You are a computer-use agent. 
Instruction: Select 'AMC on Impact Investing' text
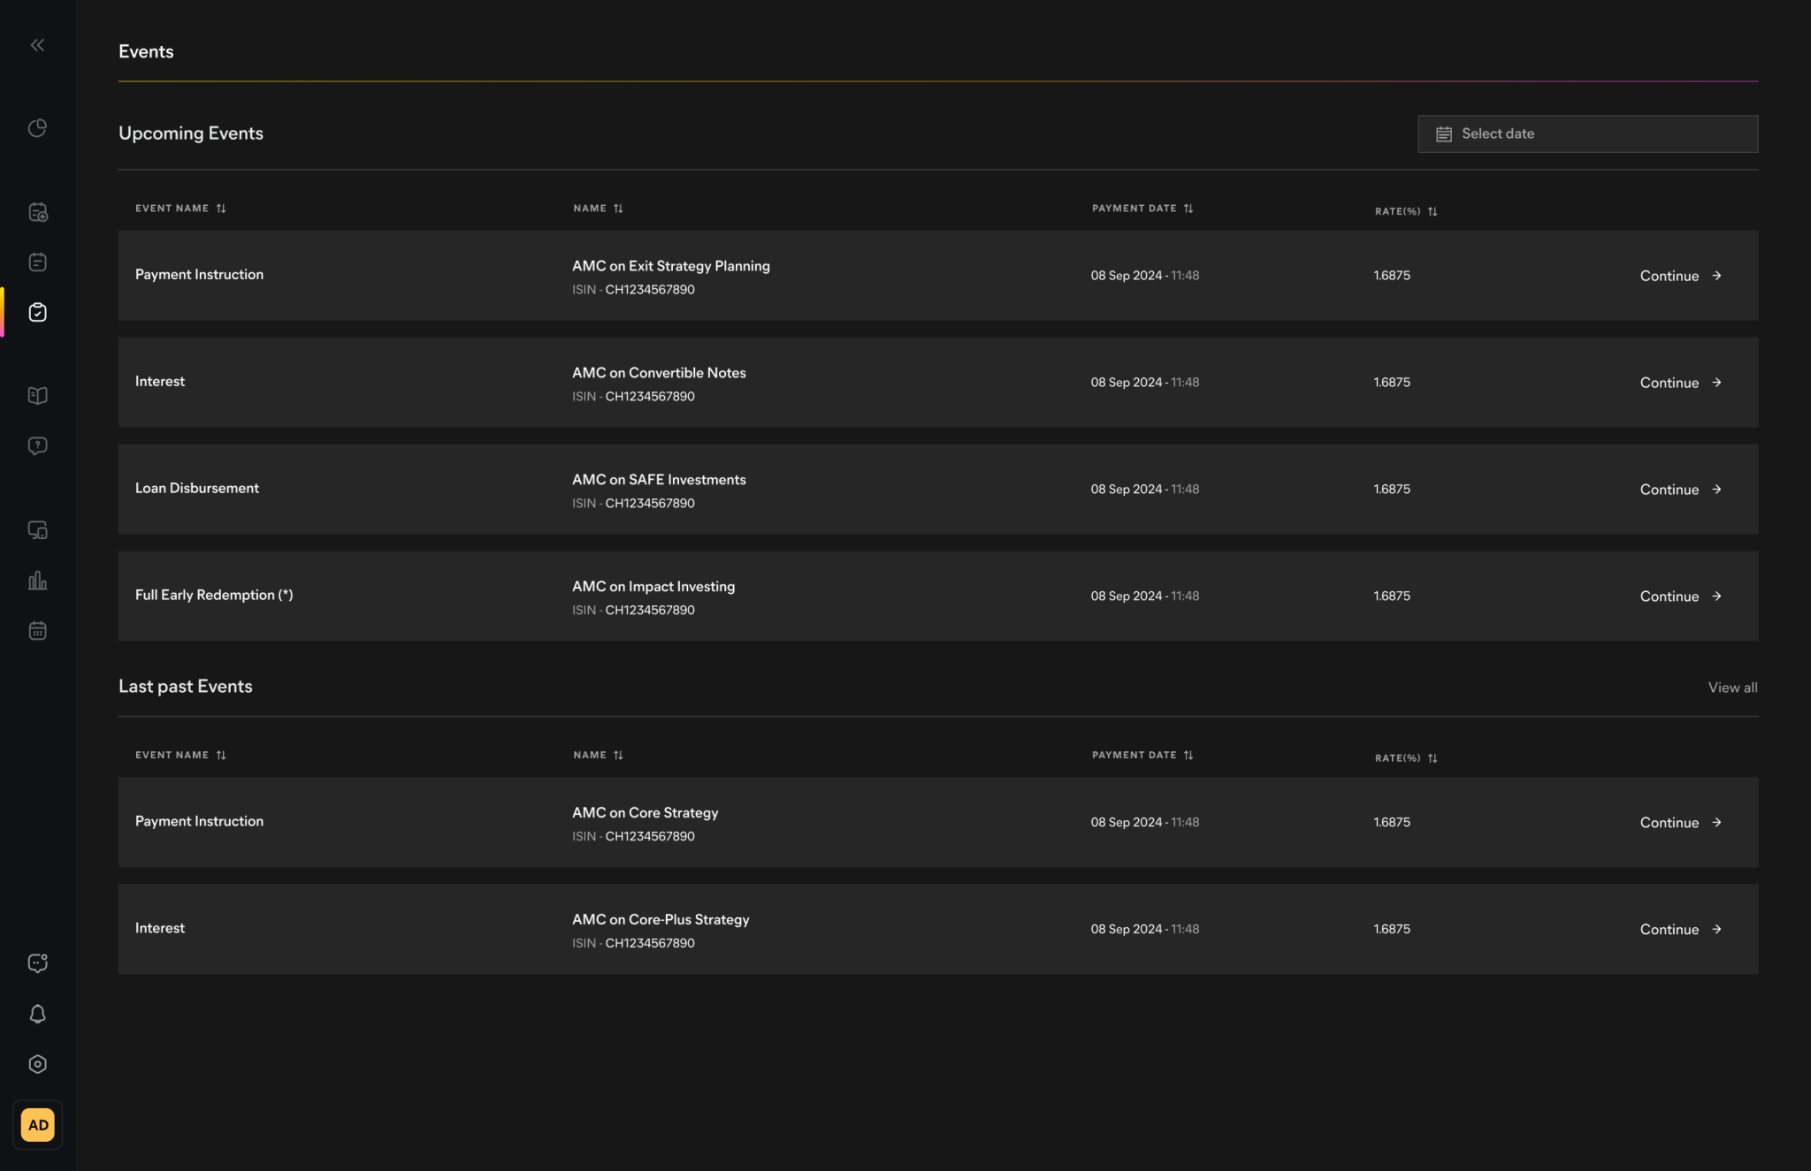point(653,587)
